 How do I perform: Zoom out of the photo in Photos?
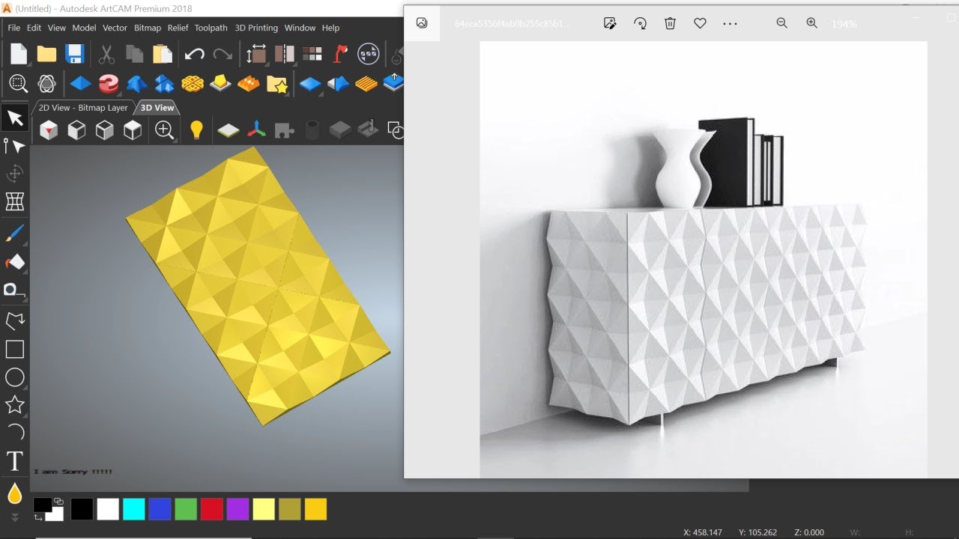781,23
